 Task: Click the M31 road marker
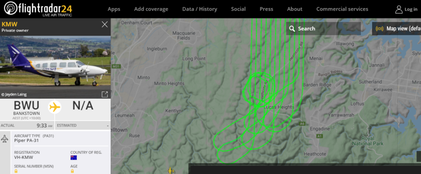pyautogui.click(x=116, y=66)
